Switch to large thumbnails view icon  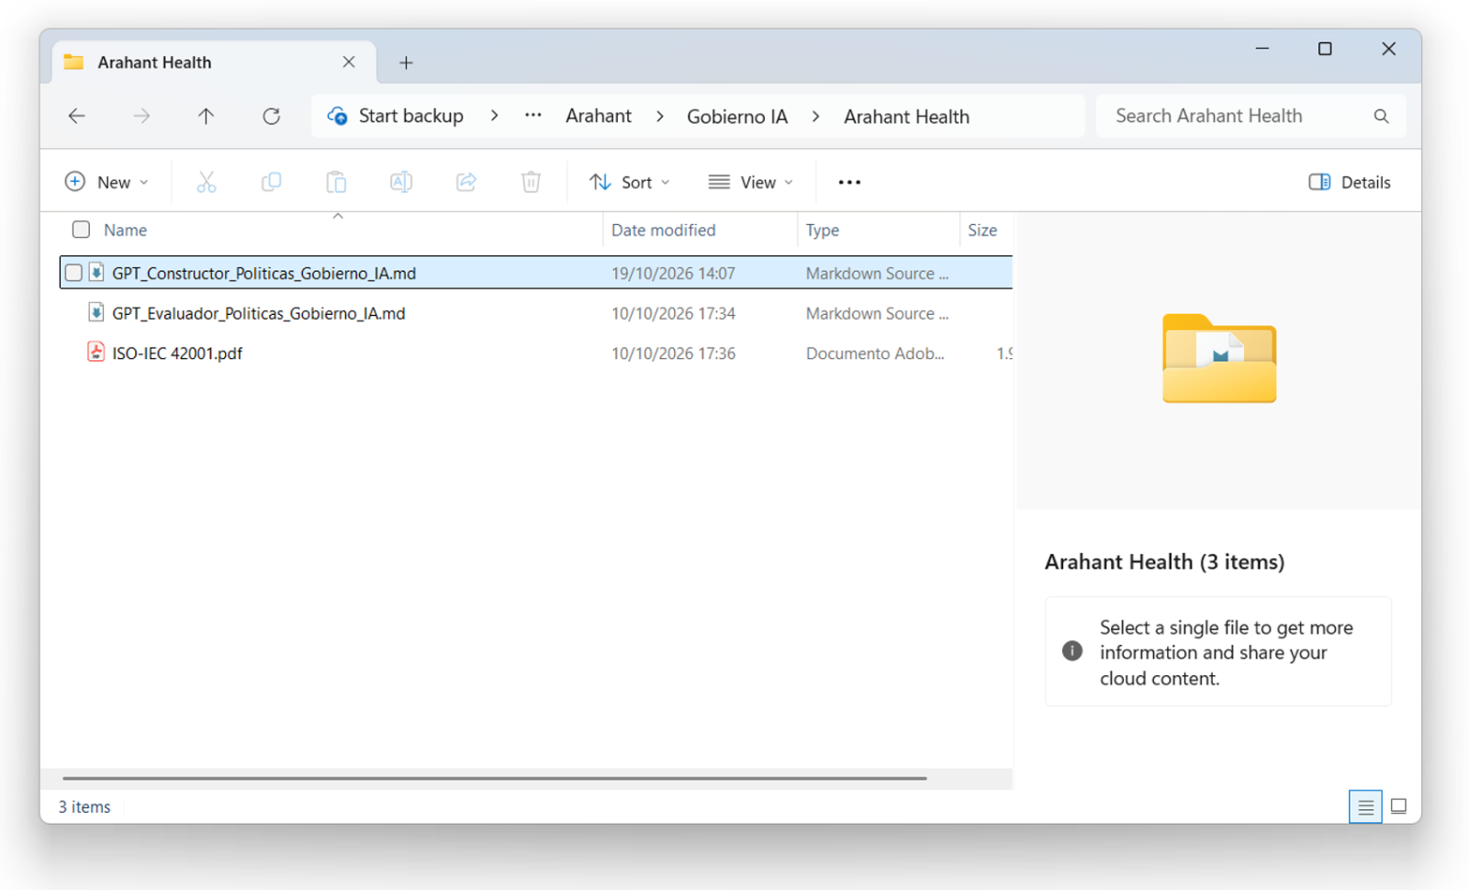click(x=1398, y=806)
